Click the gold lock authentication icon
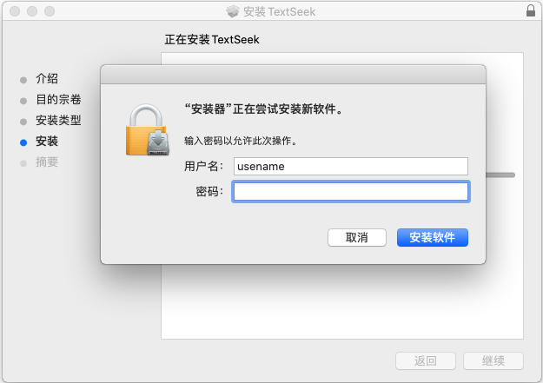This screenshot has width=543, height=383. pyautogui.click(x=148, y=129)
